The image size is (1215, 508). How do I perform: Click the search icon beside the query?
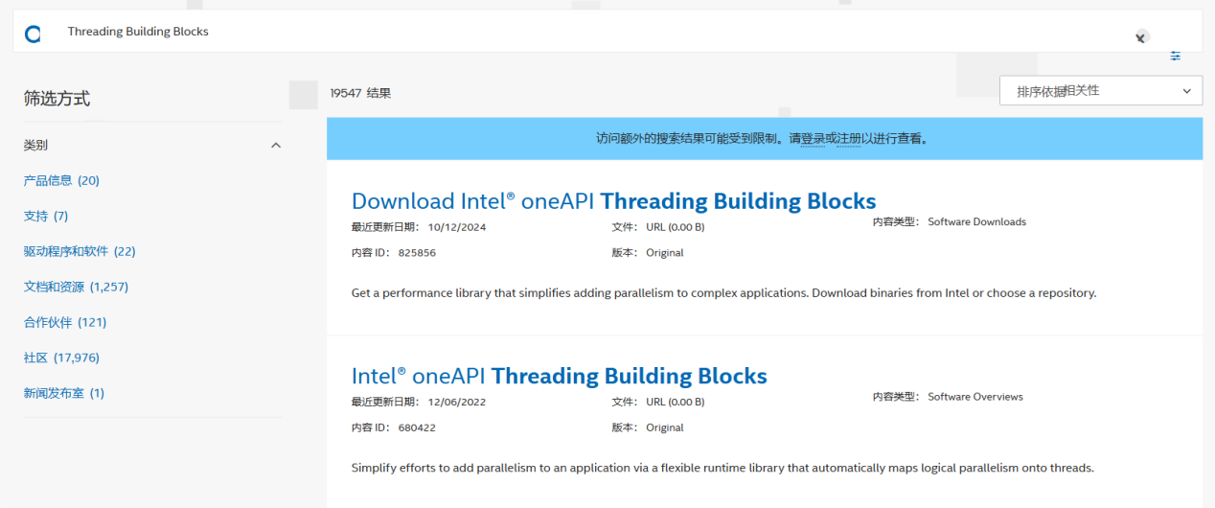point(33,35)
